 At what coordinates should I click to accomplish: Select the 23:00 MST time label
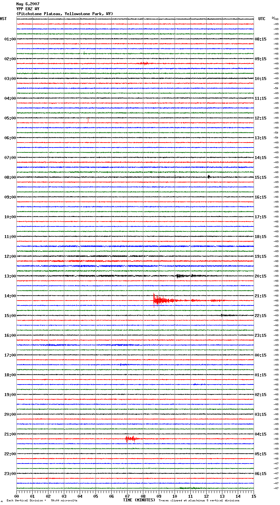(x=10, y=474)
